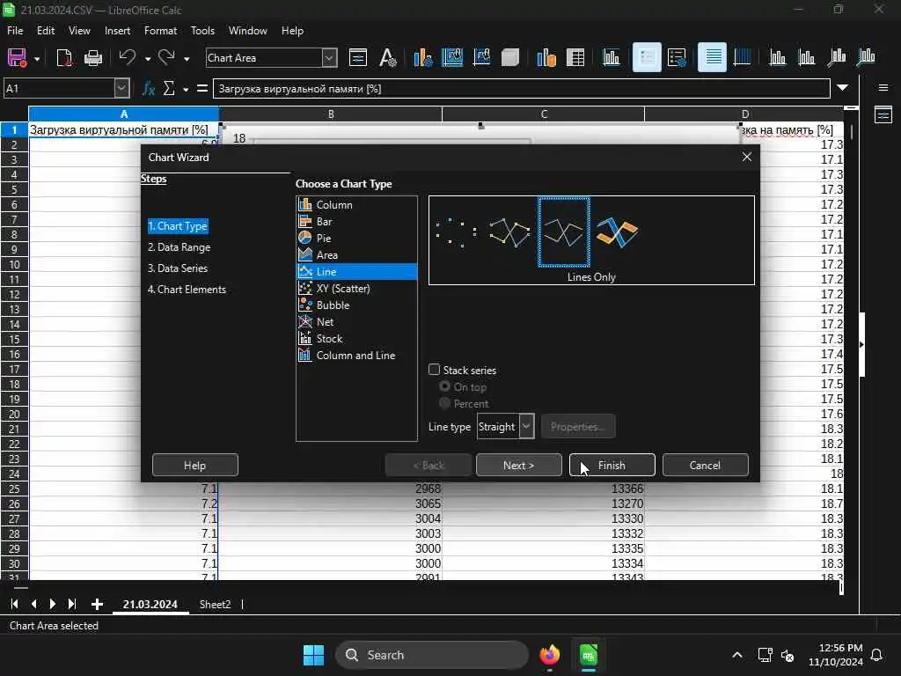Click the Formula equals sign icon
The height and width of the screenshot is (676, 901).
pyautogui.click(x=201, y=89)
